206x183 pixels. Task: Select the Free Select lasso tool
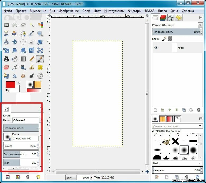point(23,25)
